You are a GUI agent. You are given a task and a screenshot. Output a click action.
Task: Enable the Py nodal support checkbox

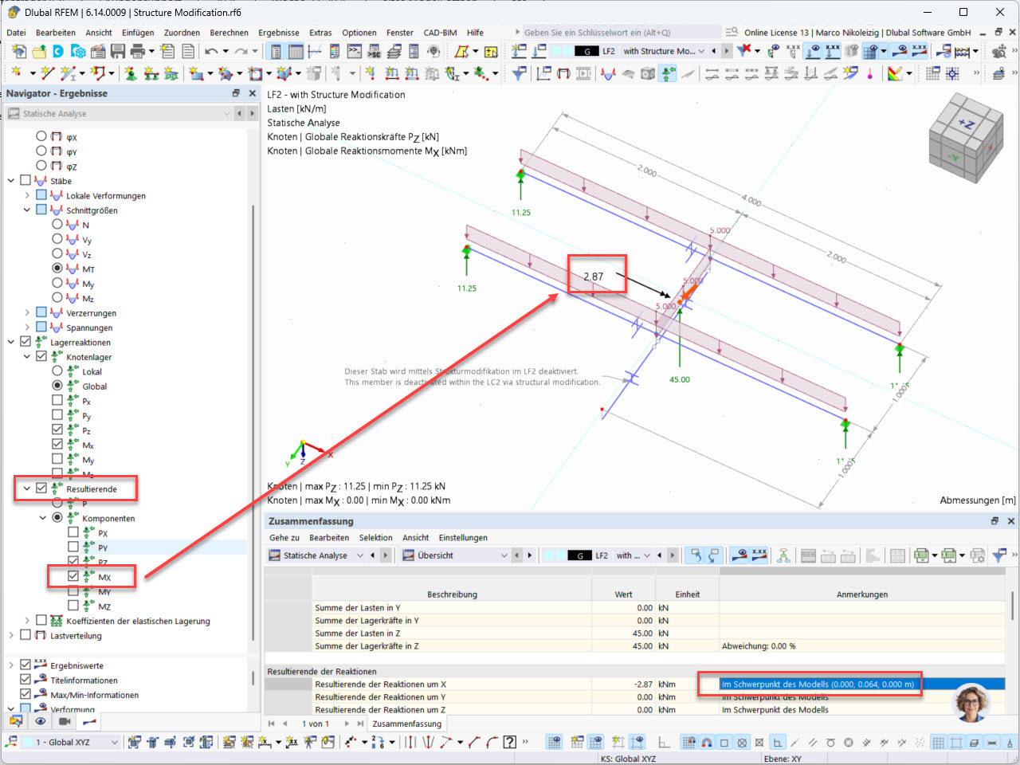(x=57, y=415)
